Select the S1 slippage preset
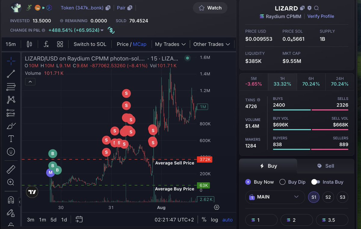 pyautogui.click(x=314, y=197)
